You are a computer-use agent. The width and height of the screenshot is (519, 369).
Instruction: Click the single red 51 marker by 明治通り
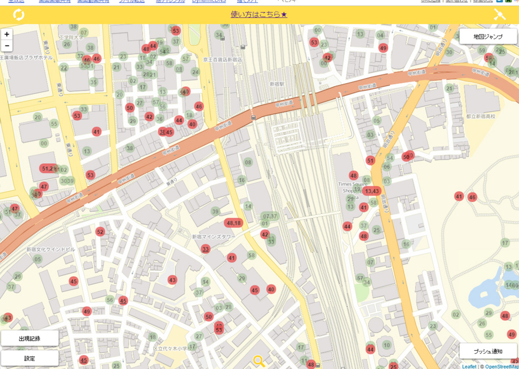click(x=370, y=161)
